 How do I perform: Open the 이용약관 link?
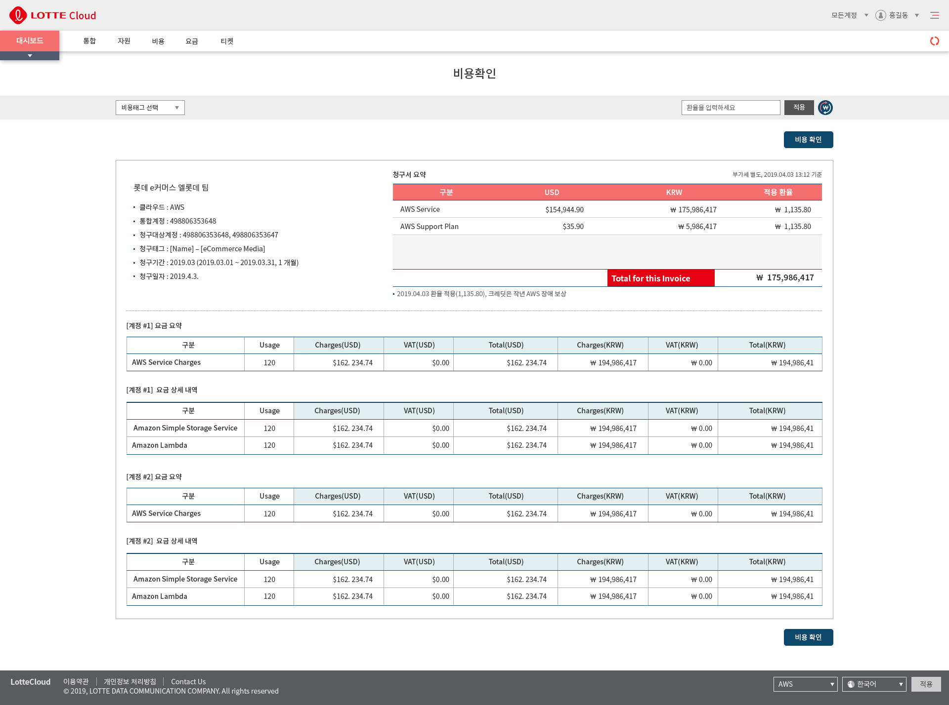[x=76, y=682]
